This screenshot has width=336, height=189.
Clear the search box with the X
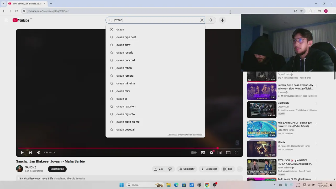202,20
